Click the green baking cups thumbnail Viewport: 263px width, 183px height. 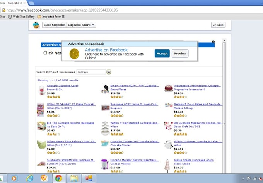41,144
